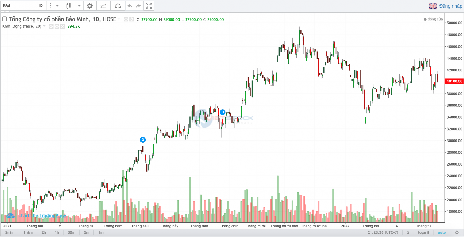Select the 2h time range
The width and height of the screenshot is (464, 237).
coord(44,232)
